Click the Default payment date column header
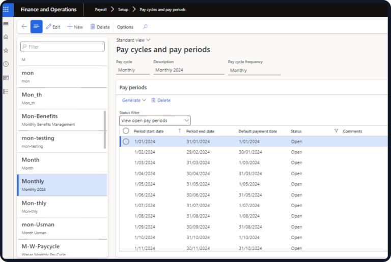391x262 pixels. point(258,131)
